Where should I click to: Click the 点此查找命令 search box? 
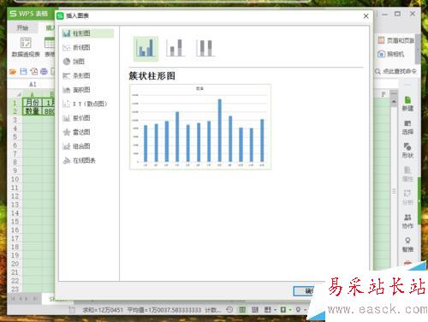396,71
